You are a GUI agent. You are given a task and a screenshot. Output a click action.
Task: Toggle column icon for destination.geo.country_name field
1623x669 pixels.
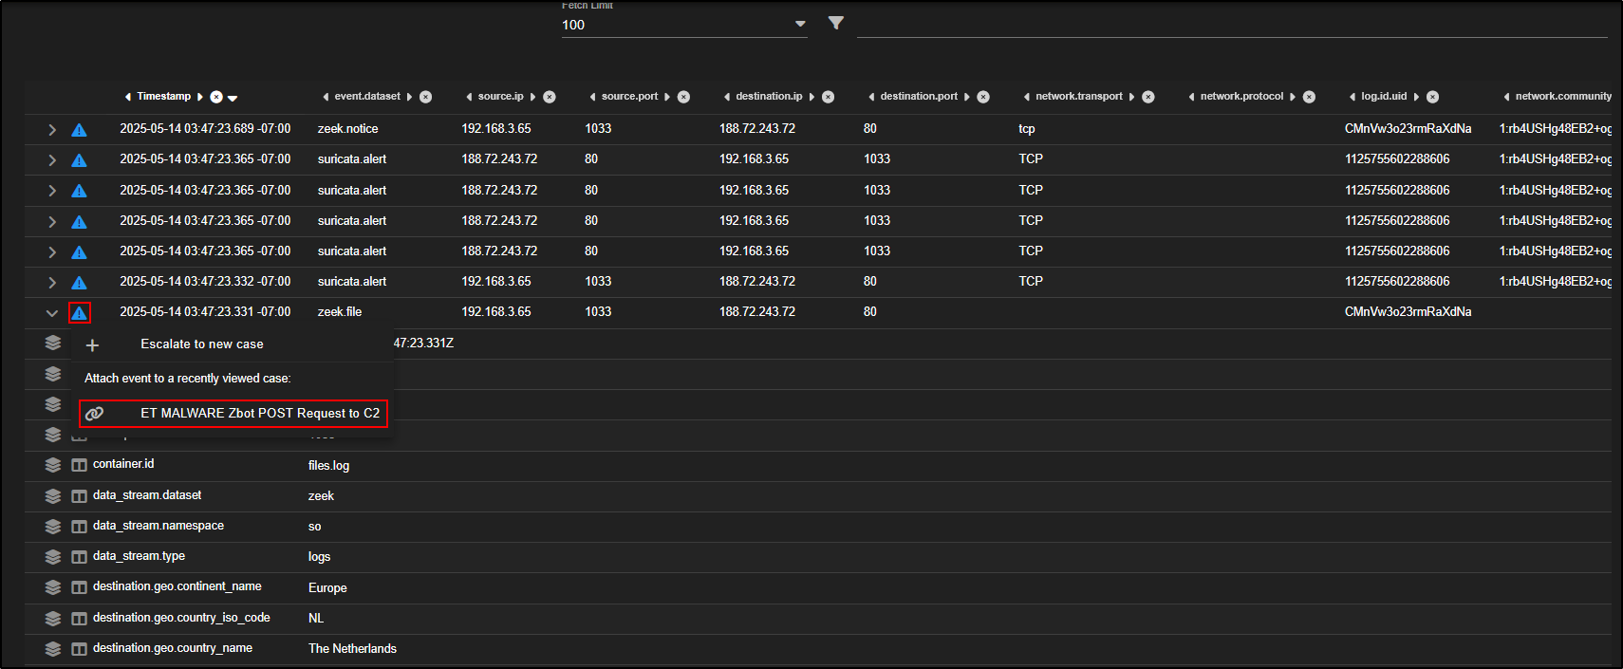[x=80, y=649]
